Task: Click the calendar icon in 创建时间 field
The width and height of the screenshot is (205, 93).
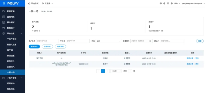Action: (x=150, y=41)
